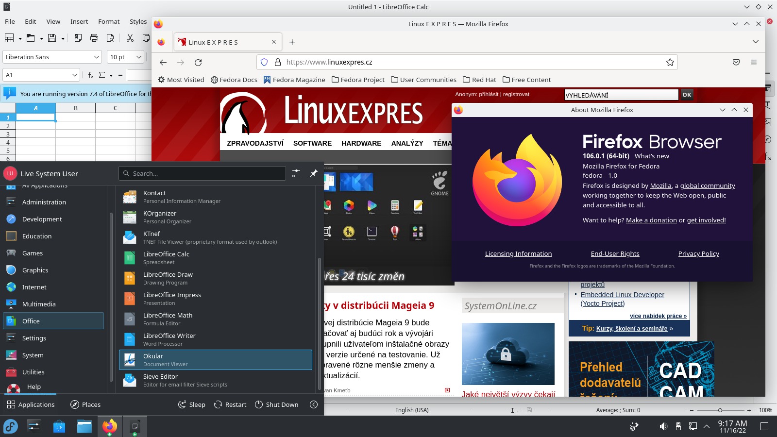
Task: Expand the Sum function dropdown arrow
Action: (x=111, y=75)
